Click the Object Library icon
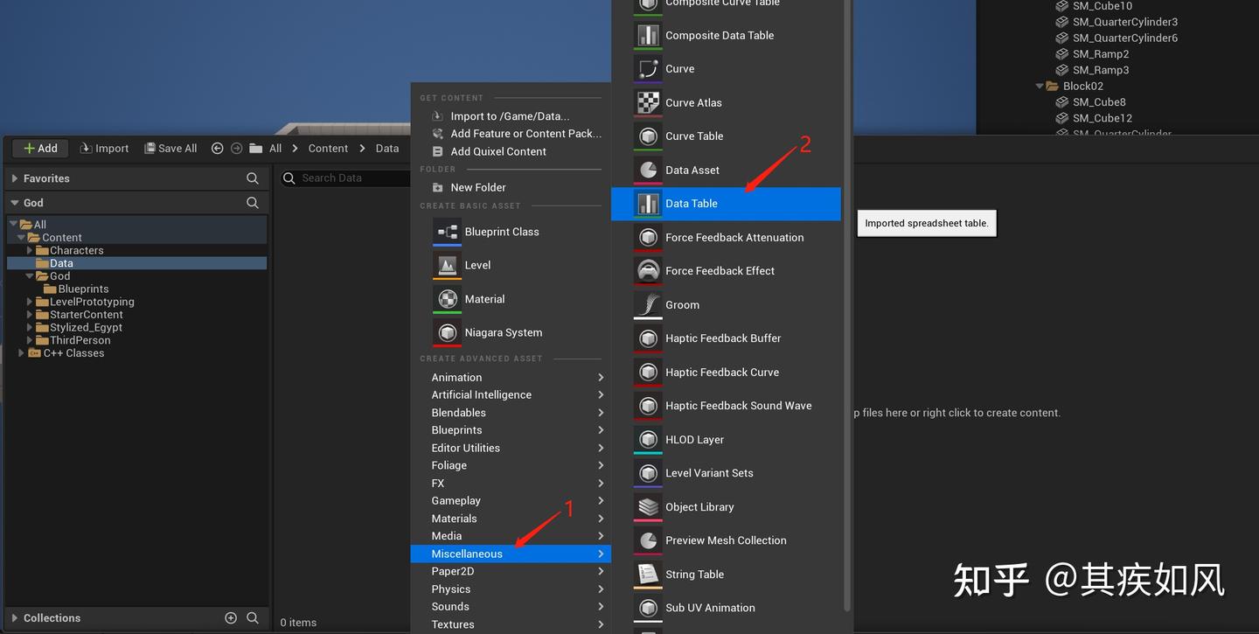This screenshot has height=634, width=1259. (x=648, y=506)
